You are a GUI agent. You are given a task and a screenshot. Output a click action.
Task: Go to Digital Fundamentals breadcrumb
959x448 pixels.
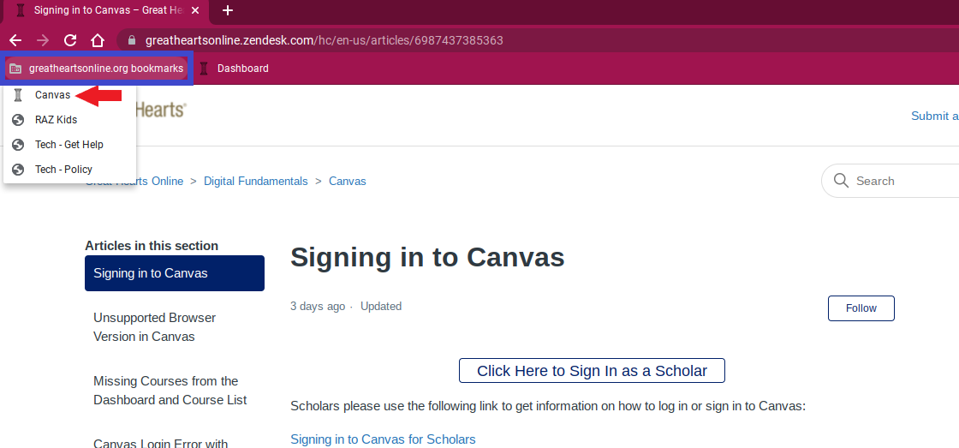[255, 181]
